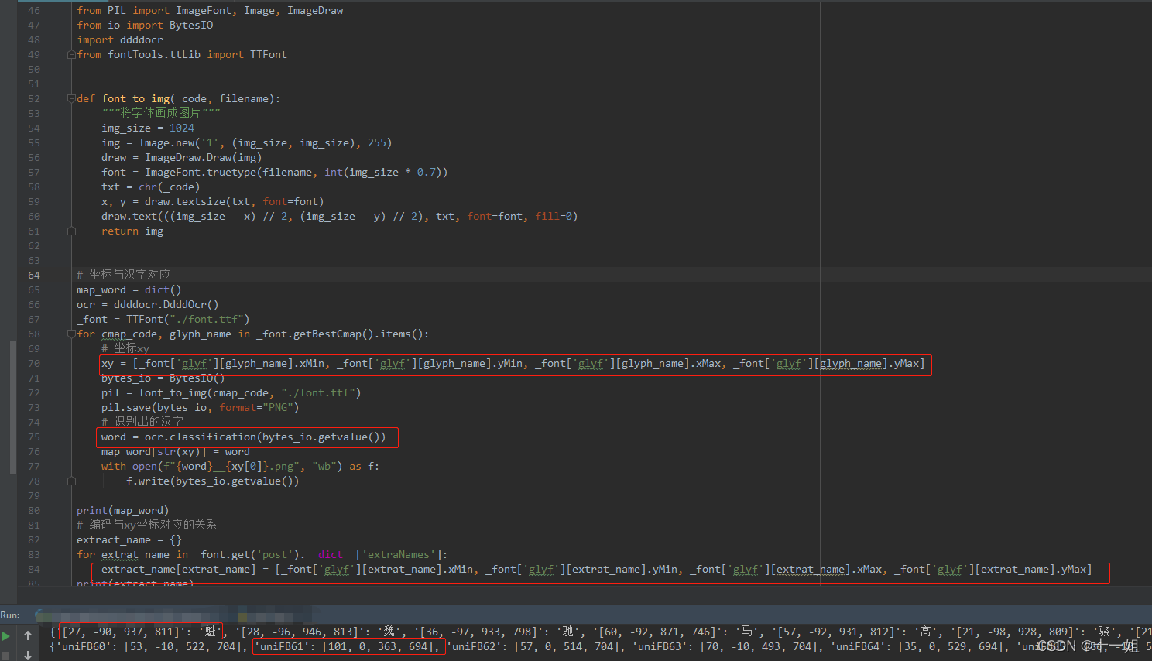Toggle fold marker at 'return img' line
This screenshot has width=1152, height=661.
[71, 231]
